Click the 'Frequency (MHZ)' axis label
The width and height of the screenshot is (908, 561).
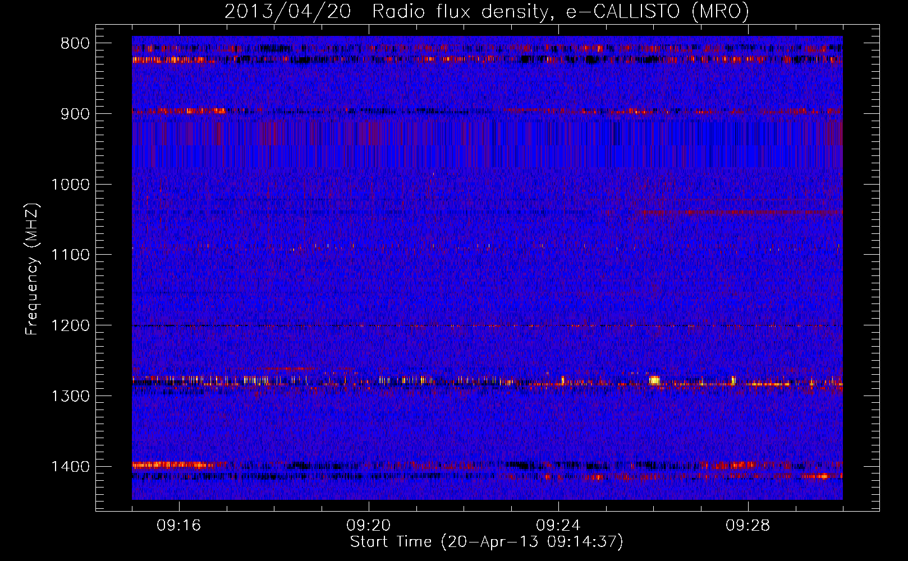33,270
